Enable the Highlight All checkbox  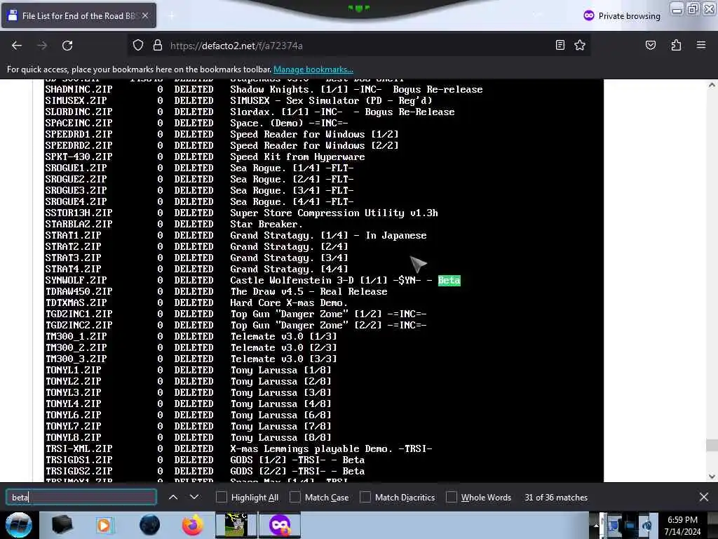click(221, 498)
